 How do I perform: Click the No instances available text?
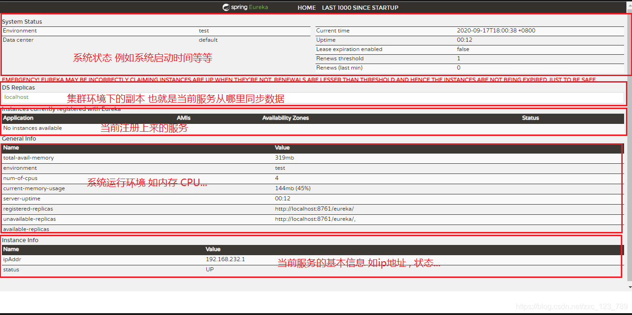point(33,128)
